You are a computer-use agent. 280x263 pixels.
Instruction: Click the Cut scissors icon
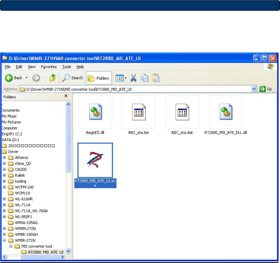(x=133, y=78)
